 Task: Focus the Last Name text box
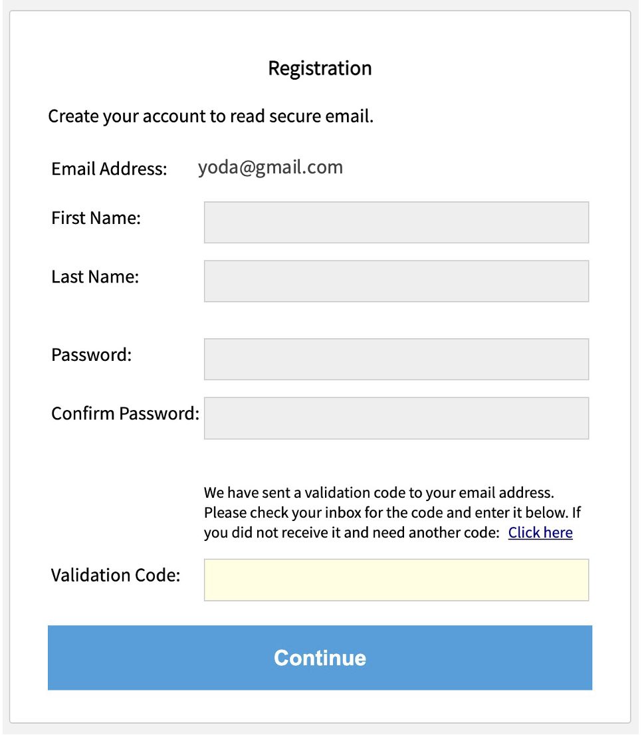pyautogui.click(x=396, y=281)
